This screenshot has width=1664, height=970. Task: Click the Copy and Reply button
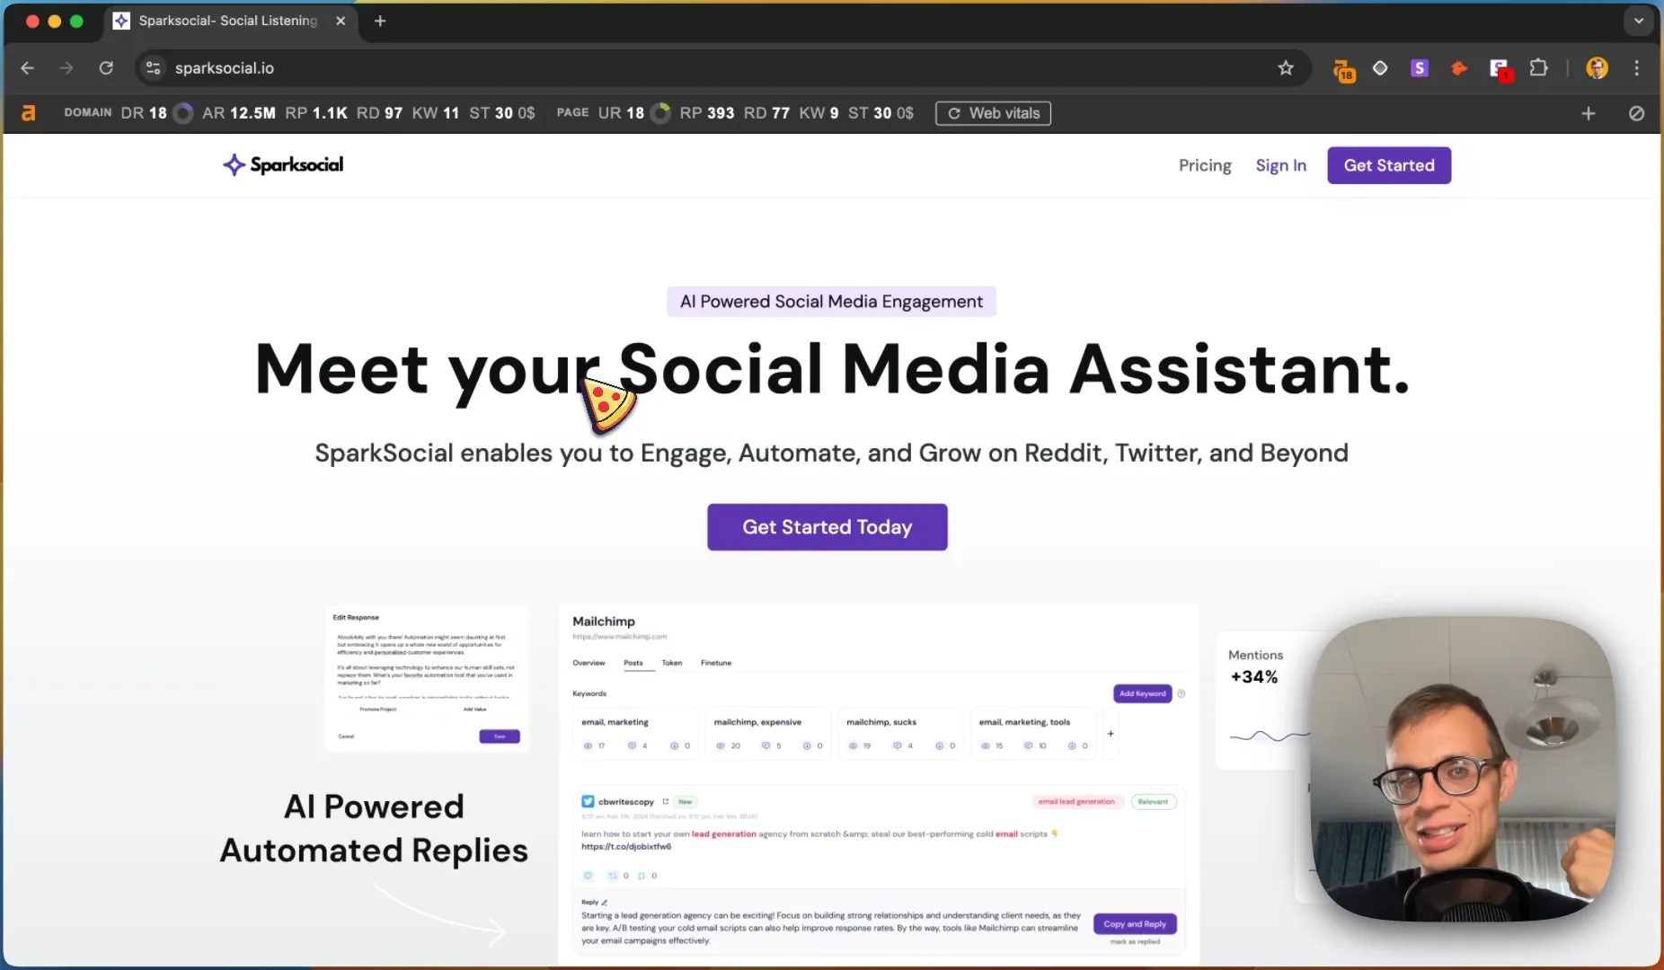1135,923
